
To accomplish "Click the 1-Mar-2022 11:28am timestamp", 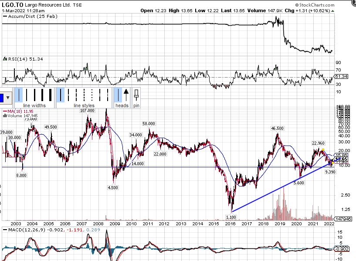I will click(x=23, y=10).
